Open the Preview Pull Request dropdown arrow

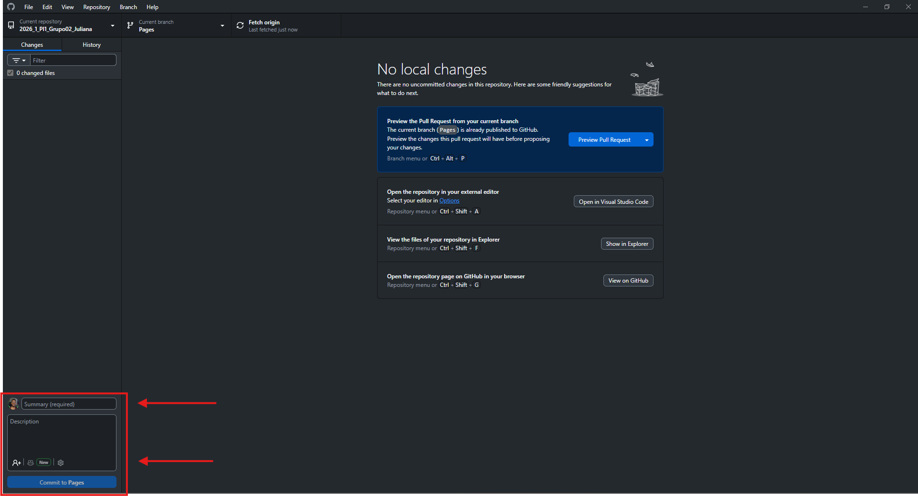coord(647,140)
